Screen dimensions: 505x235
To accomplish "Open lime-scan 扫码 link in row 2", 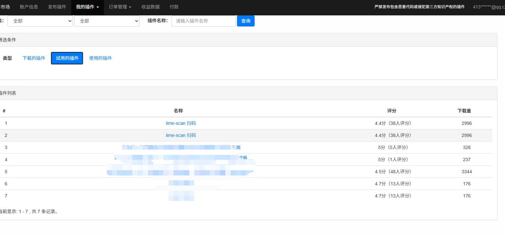I will coord(181,136).
